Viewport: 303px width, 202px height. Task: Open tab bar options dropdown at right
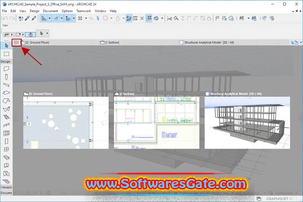[300, 43]
